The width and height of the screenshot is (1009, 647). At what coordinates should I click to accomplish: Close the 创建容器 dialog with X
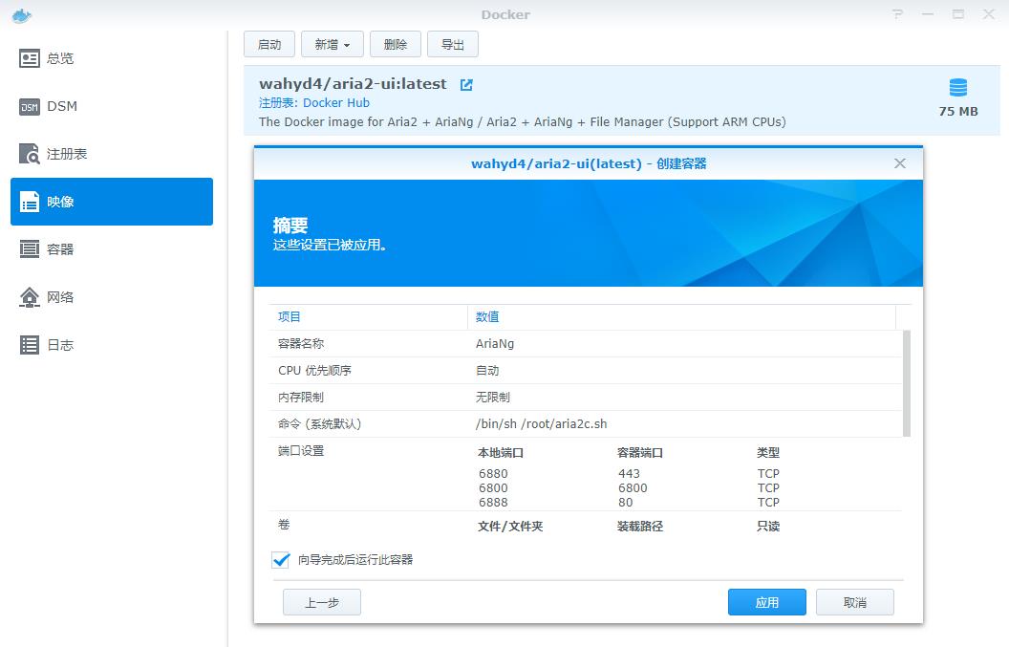pyautogui.click(x=900, y=163)
